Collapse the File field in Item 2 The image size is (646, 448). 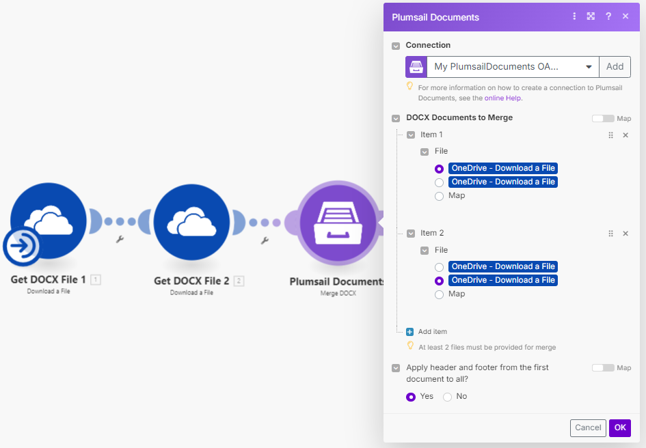coord(425,251)
